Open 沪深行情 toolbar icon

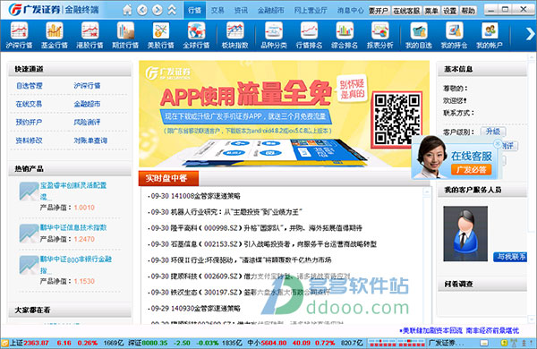[x=19, y=35]
